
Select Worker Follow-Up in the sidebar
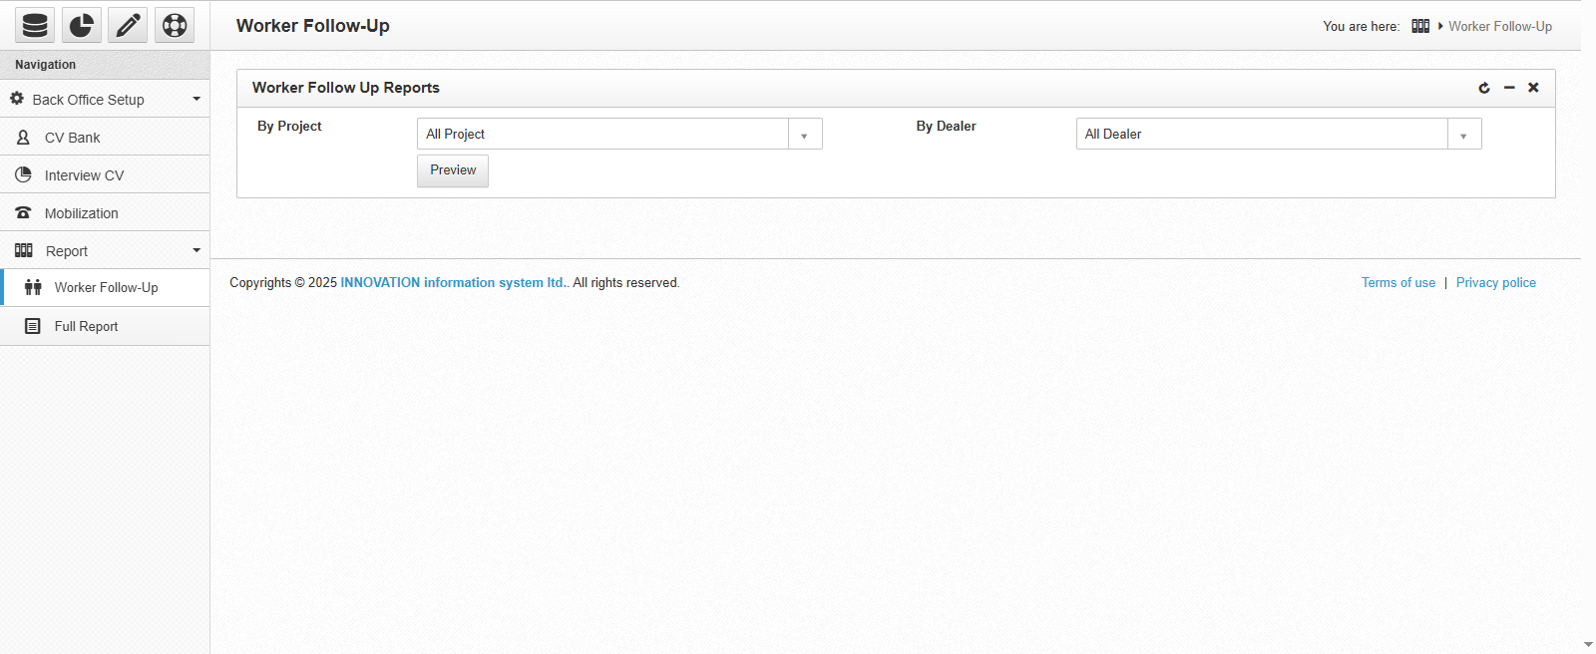(x=106, y=287)
